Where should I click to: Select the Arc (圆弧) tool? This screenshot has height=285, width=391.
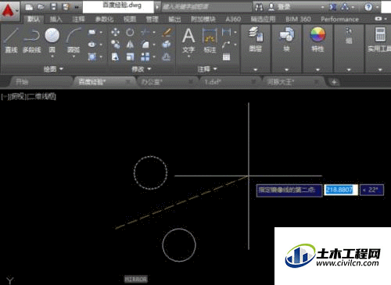click(74, 41)
